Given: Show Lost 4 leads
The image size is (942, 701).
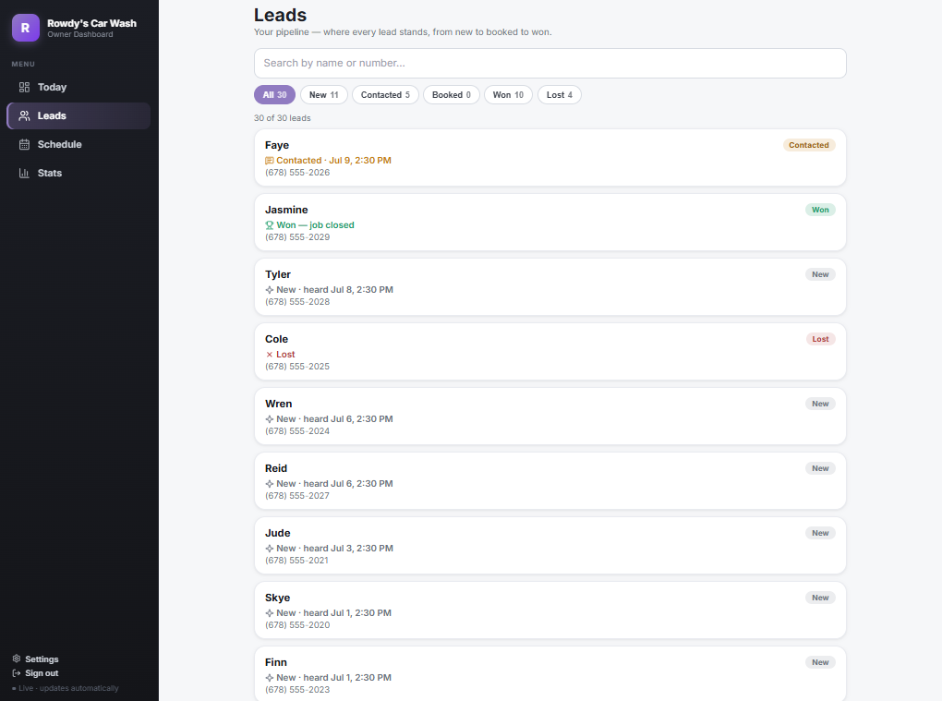Looking at the screenshot, I should pos(560,95).
